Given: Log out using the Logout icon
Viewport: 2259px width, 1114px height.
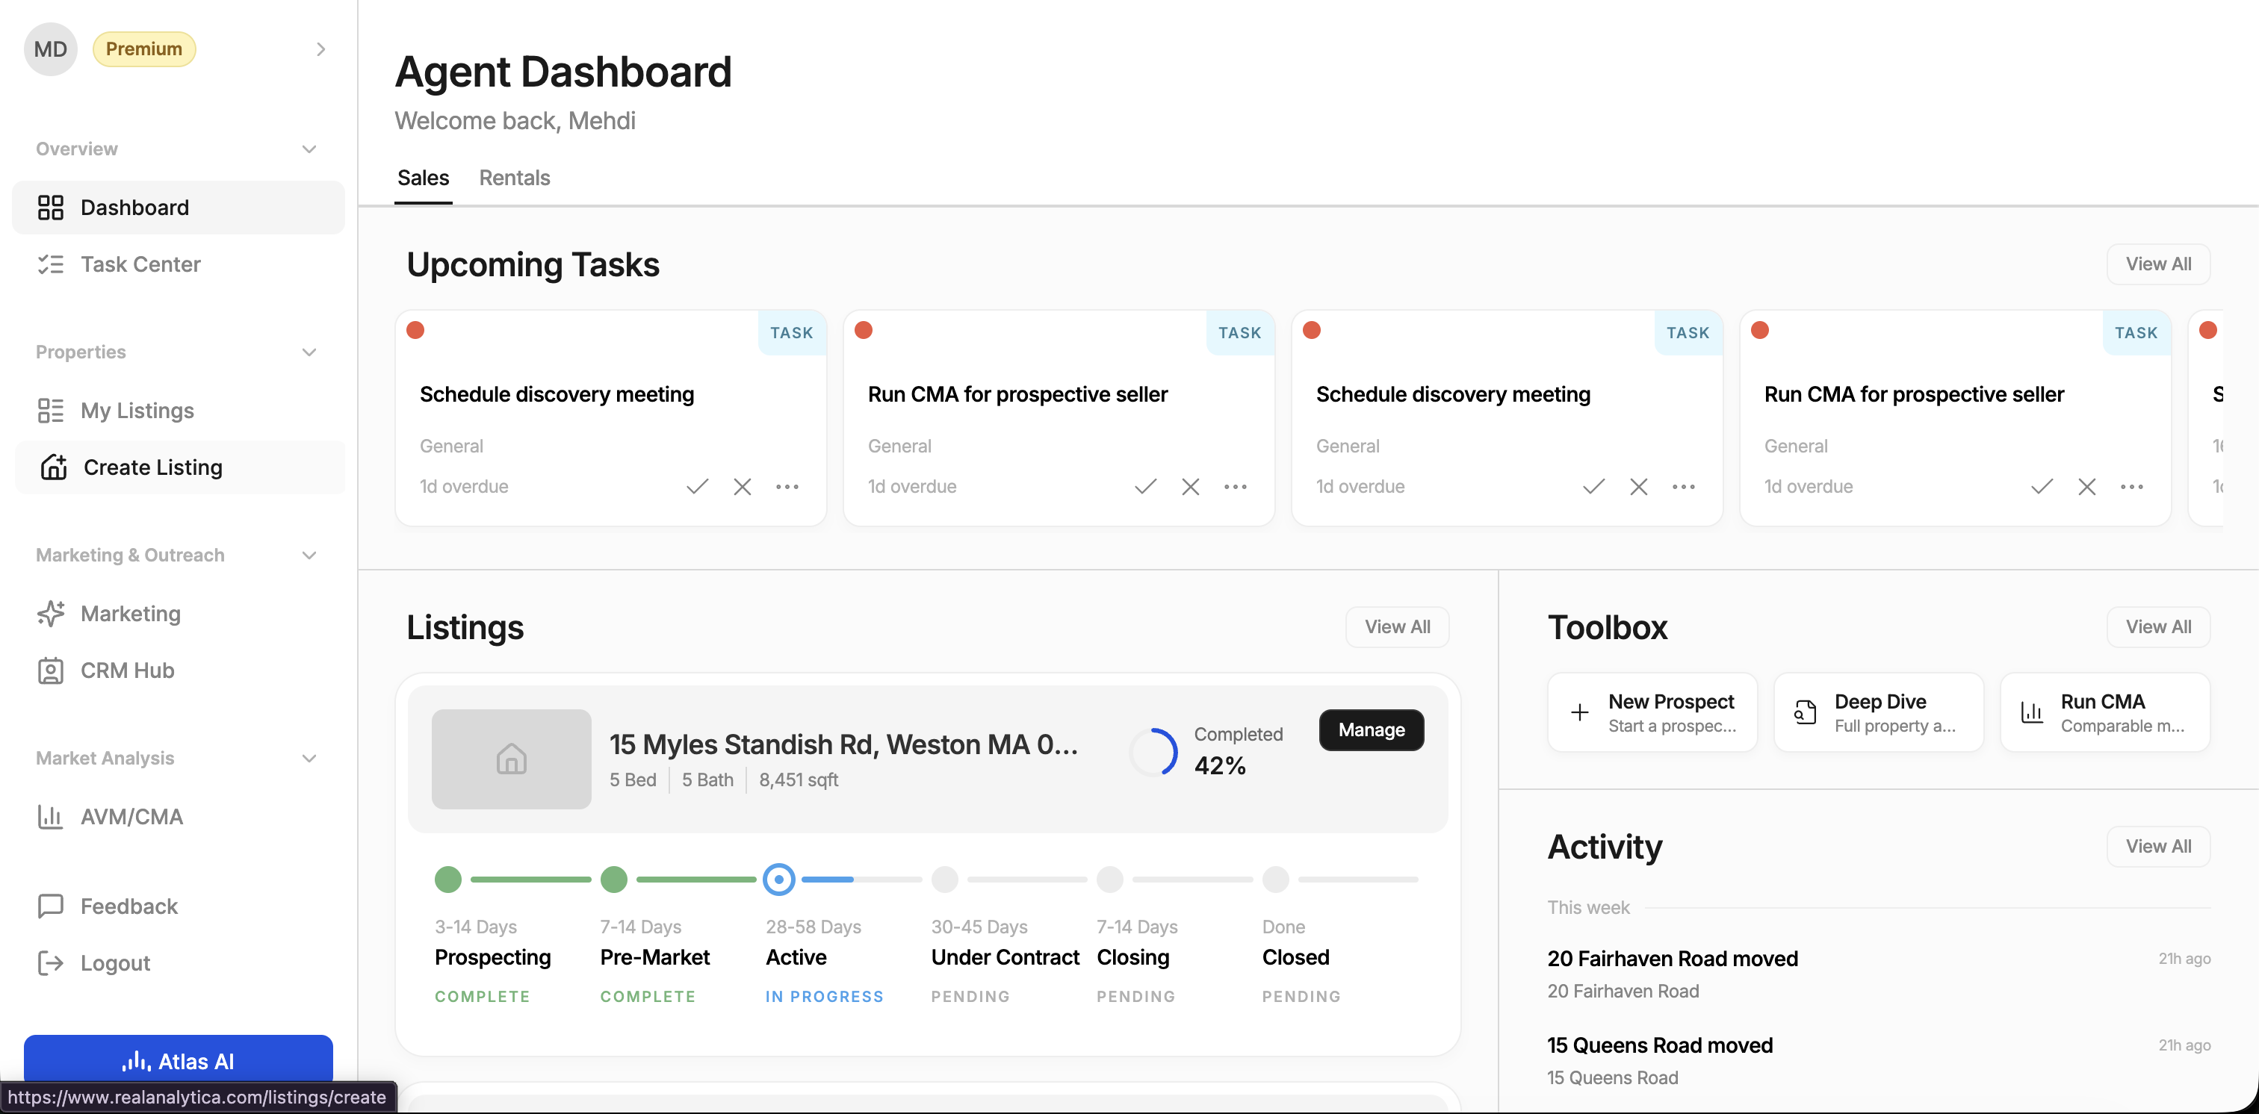Looking at the screenshot, I should (x=51, y=963).
